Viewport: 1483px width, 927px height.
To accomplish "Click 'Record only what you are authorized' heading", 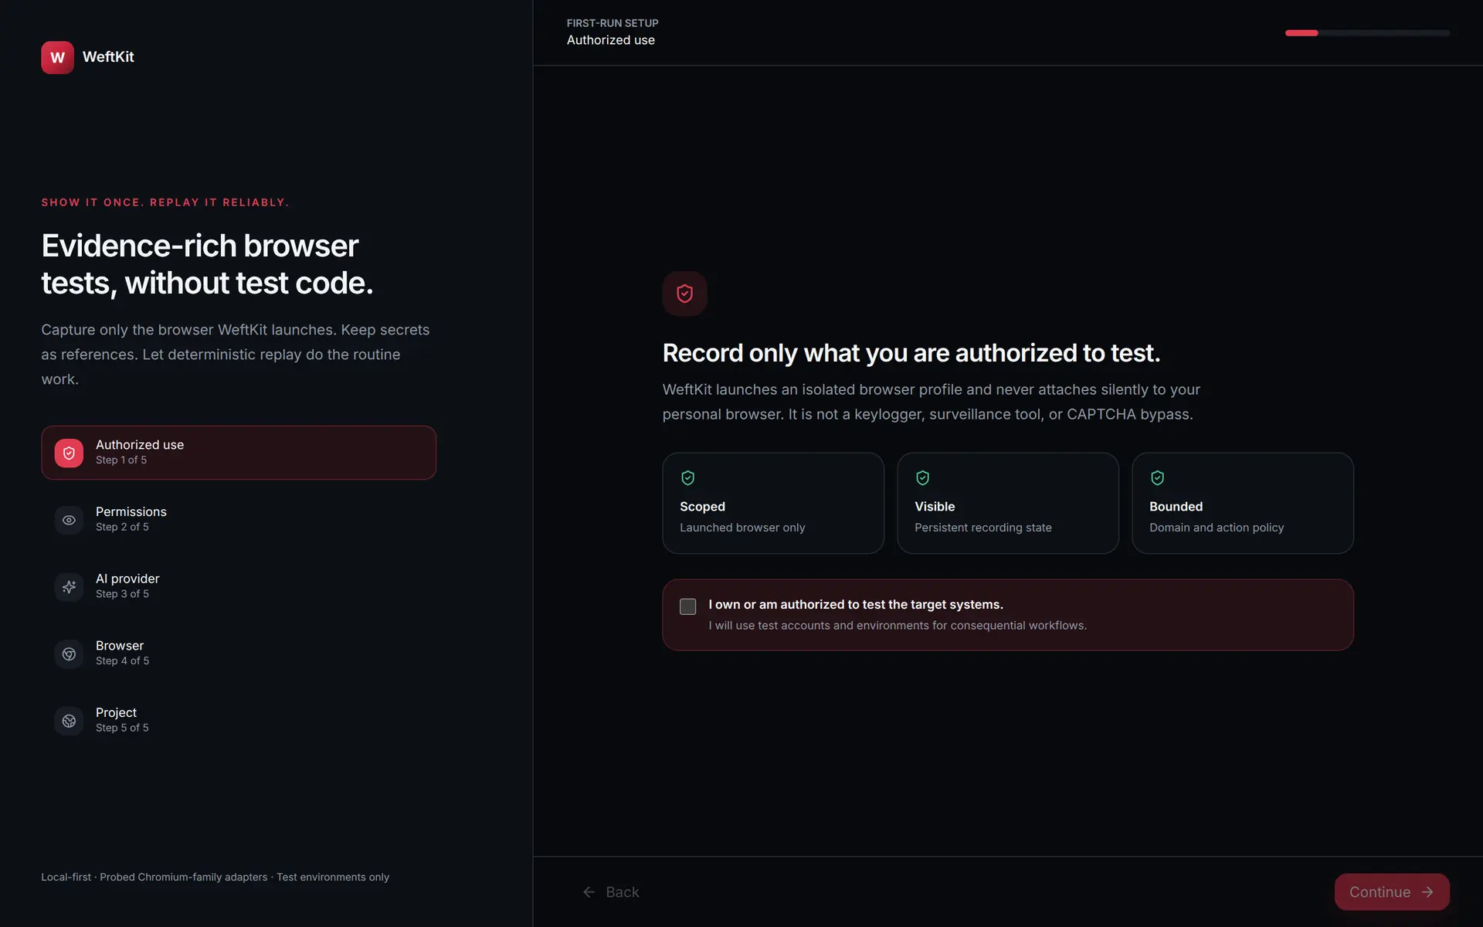I will point(911,353).
